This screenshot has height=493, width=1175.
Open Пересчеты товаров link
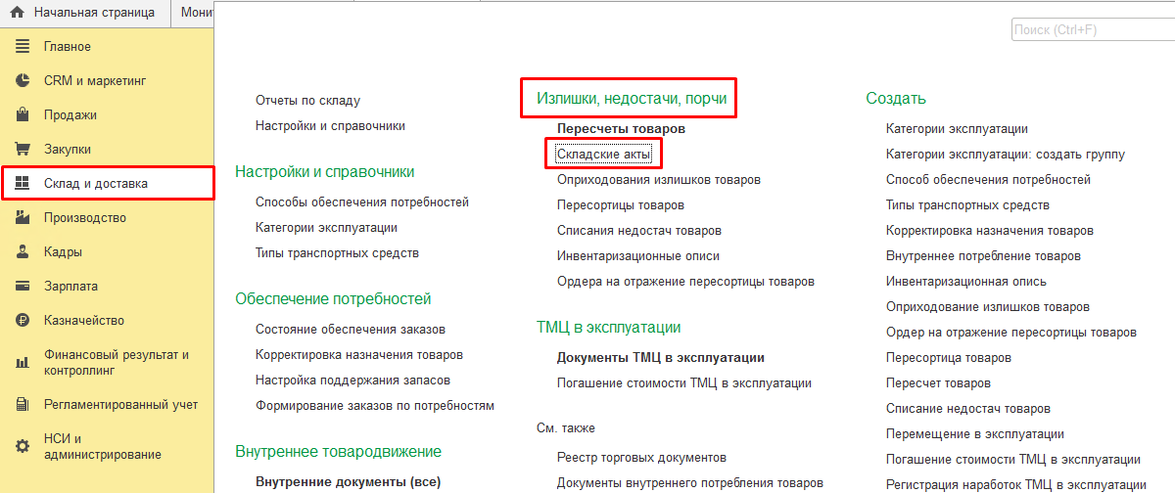pyautogui.click(x=621, y=129)
